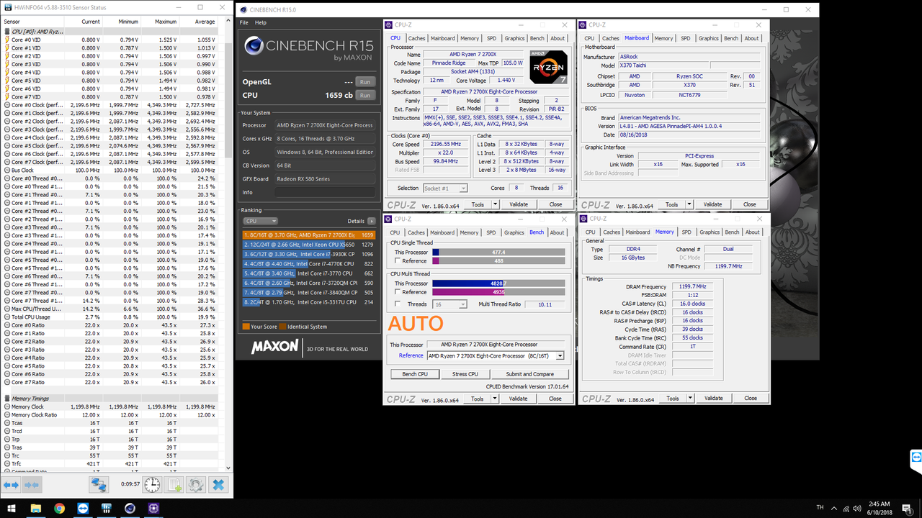The height and width of the screenshot is (518, 922).
Task: Switch to Cinebench taskbar icon
Action: [130, 508]
